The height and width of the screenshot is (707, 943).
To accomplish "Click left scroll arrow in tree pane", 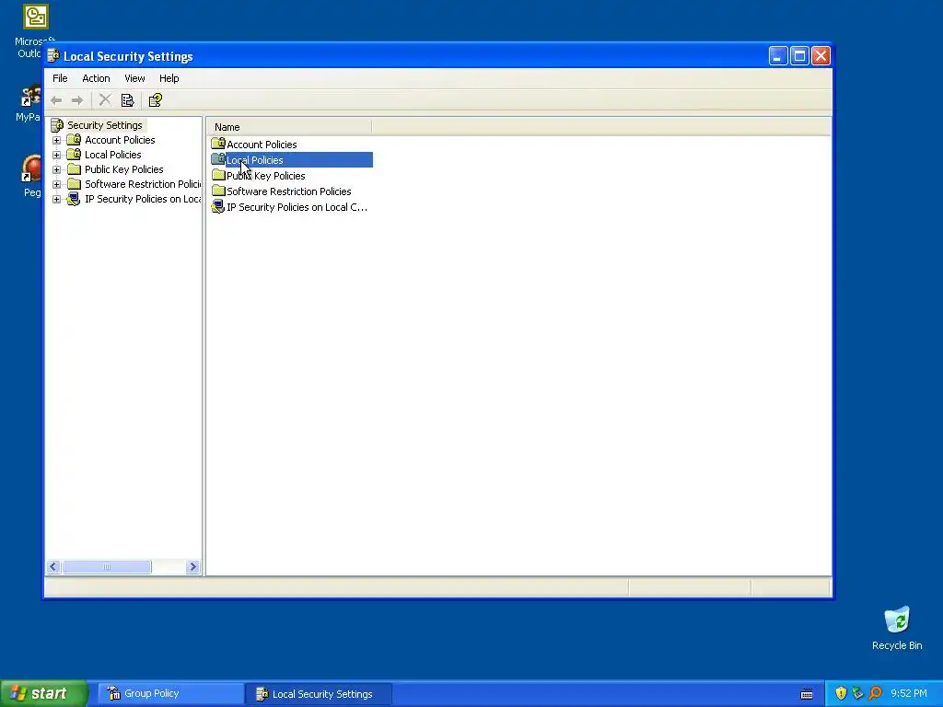I will pos(53,566).
